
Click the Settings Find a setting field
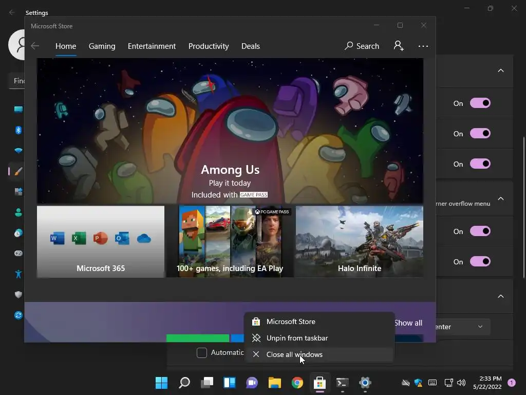pos(17,81)
